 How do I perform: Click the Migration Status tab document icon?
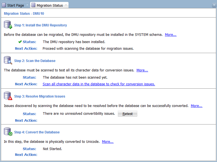(33, 5)
